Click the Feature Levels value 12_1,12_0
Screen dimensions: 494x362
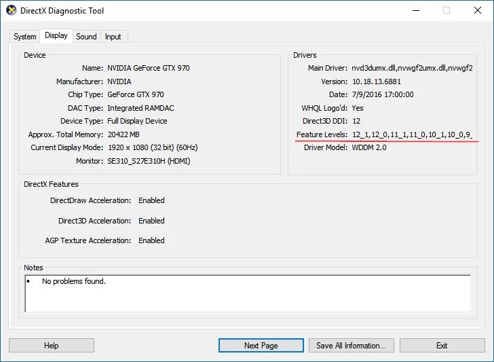412,134
